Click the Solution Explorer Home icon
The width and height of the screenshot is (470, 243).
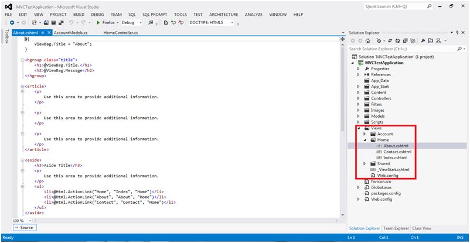click(368, 41)
